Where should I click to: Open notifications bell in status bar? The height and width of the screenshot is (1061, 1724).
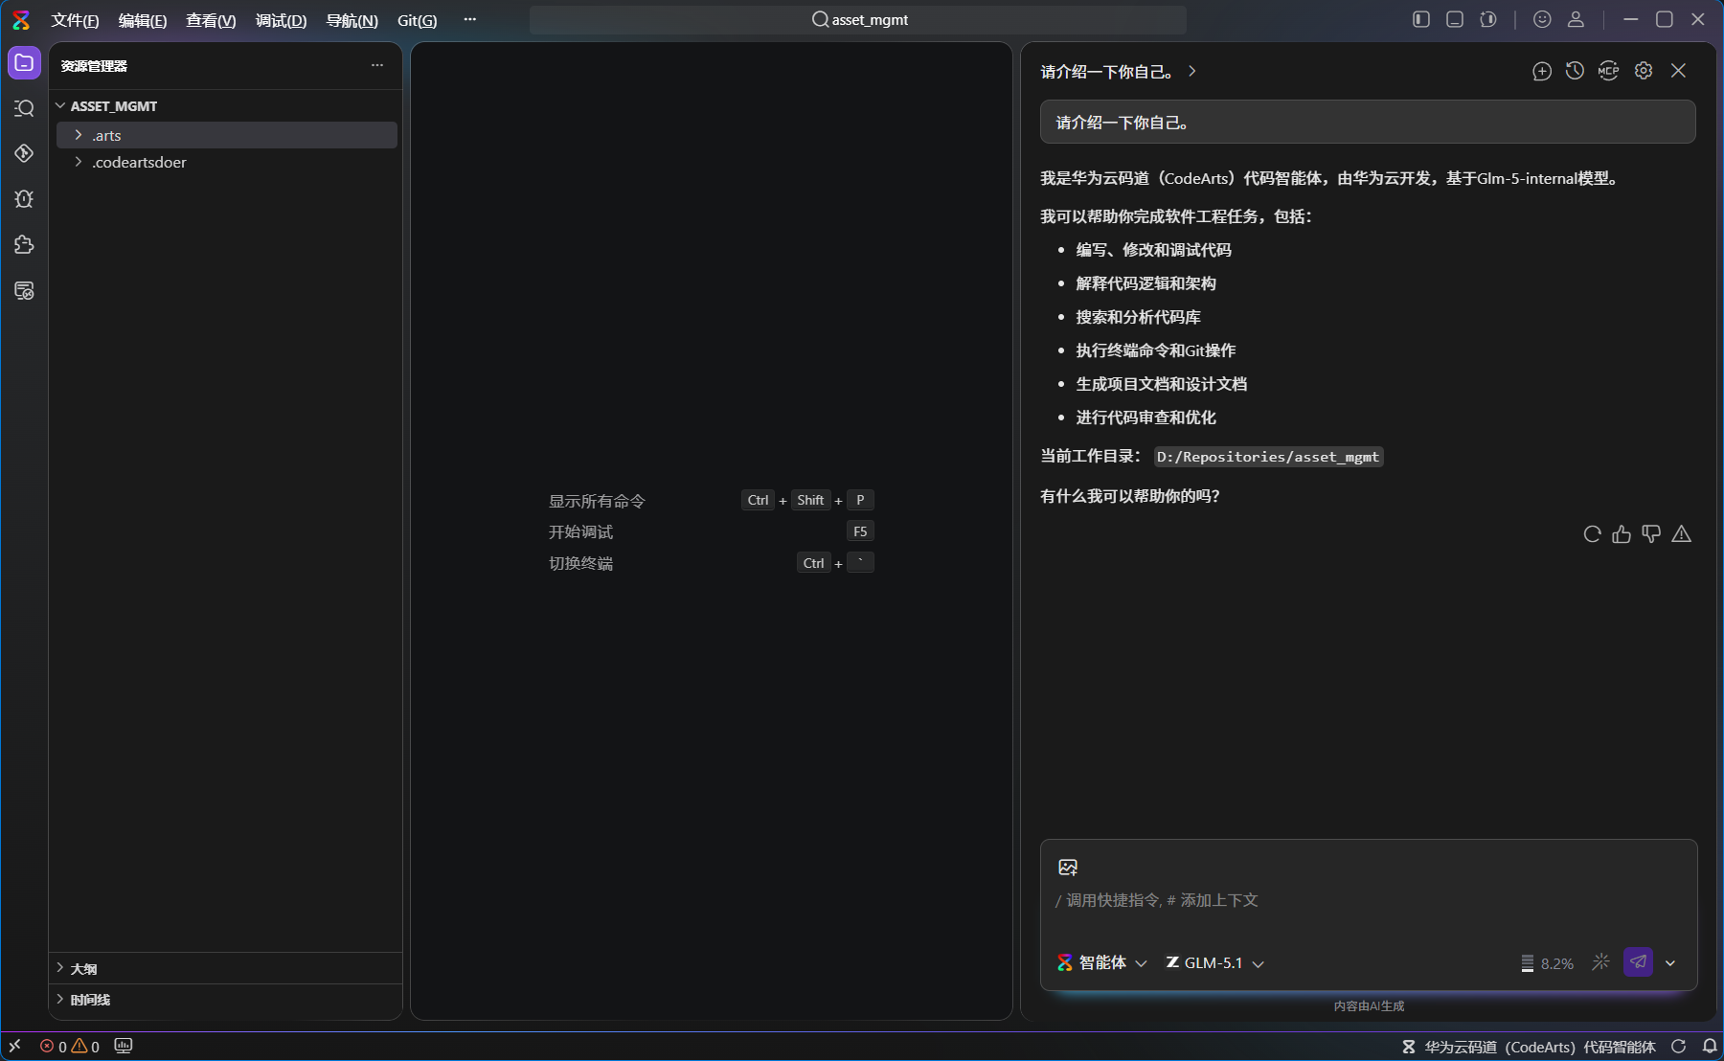1709,1046
